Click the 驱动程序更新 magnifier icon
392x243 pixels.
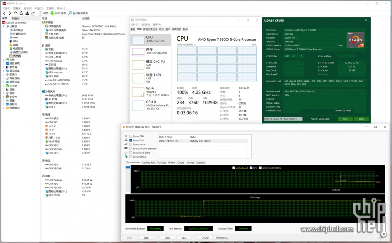tap(70, 13)
